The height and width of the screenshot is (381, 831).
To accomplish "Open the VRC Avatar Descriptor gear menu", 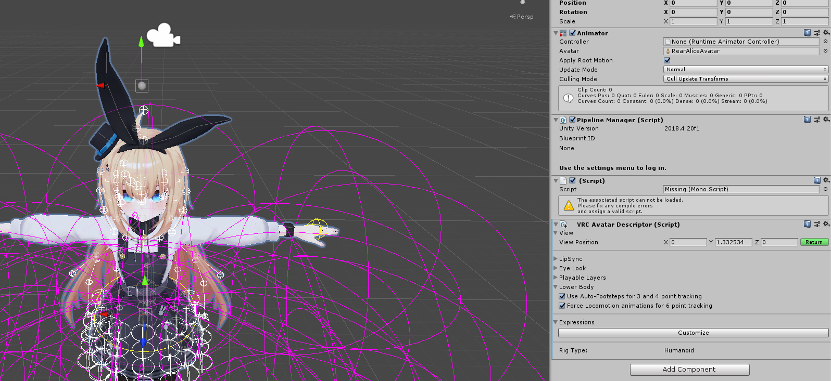I will pyautogui.click(x=826, y=224).
